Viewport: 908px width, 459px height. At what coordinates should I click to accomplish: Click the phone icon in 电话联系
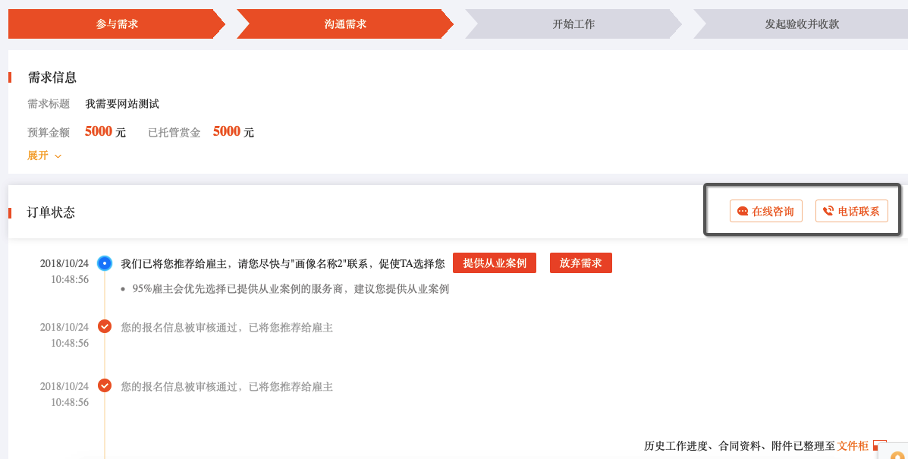[828, 211]
